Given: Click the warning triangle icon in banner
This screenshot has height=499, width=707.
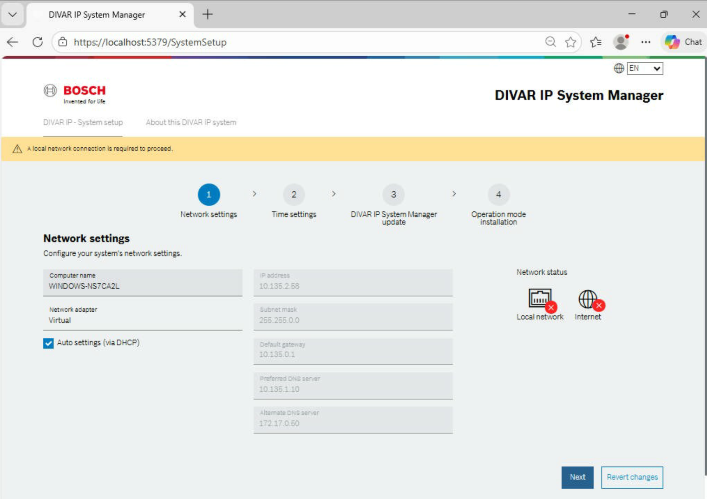Looking at the screenshot, I should click(17, 149).
